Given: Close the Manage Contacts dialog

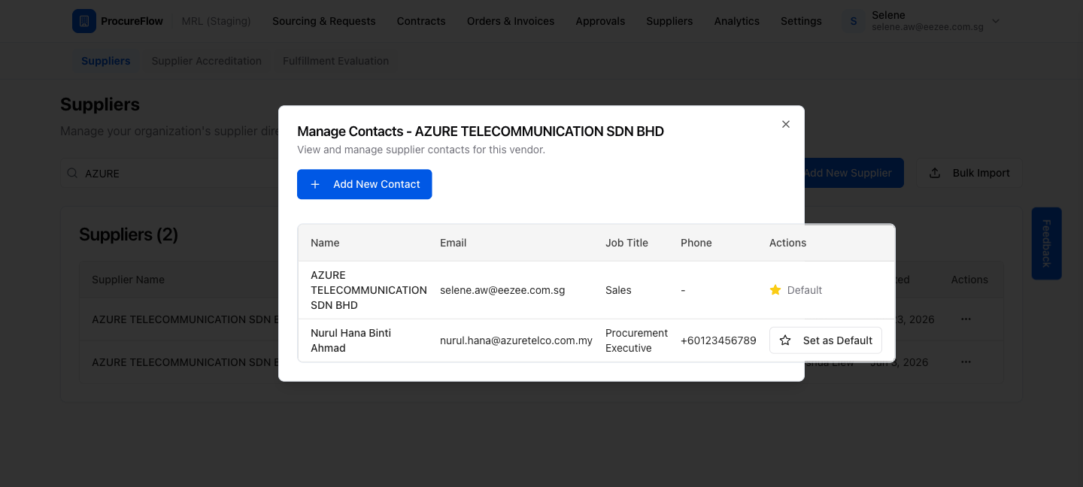Looking at the screenshot, I should click(x=786, y=124).
